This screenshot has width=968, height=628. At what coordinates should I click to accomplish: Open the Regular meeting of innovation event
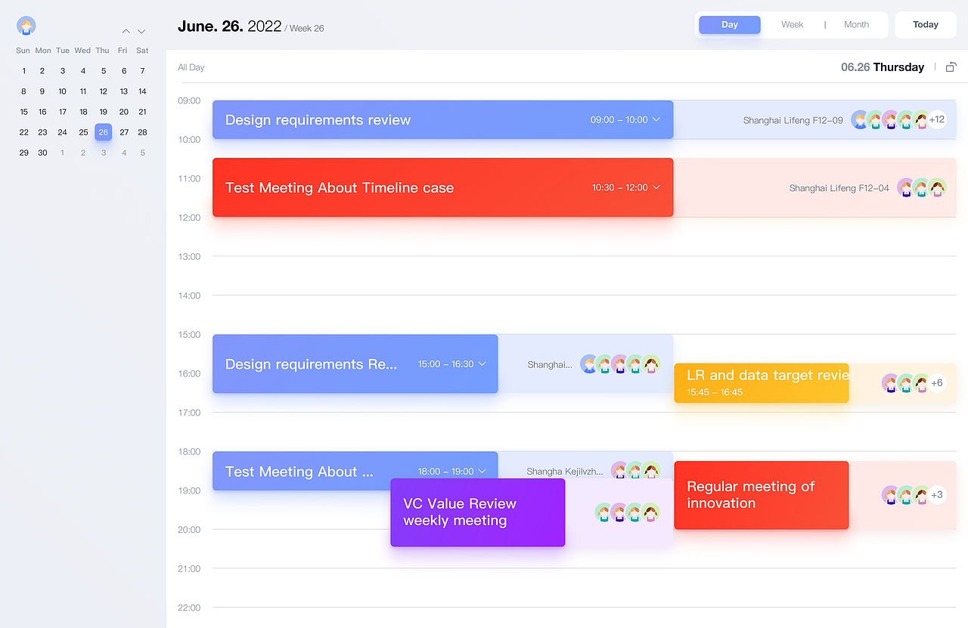(761, 495)
